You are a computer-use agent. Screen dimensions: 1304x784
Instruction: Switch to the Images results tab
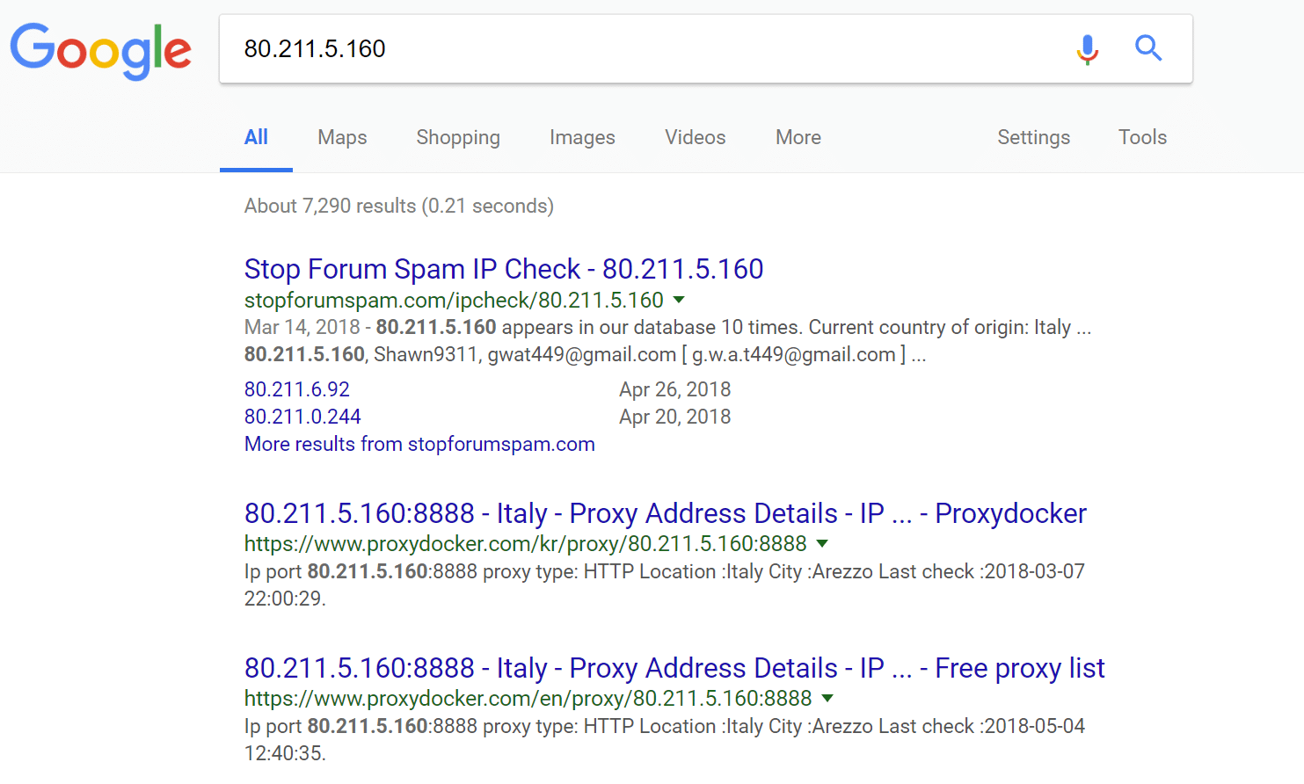tap(582, 137)
